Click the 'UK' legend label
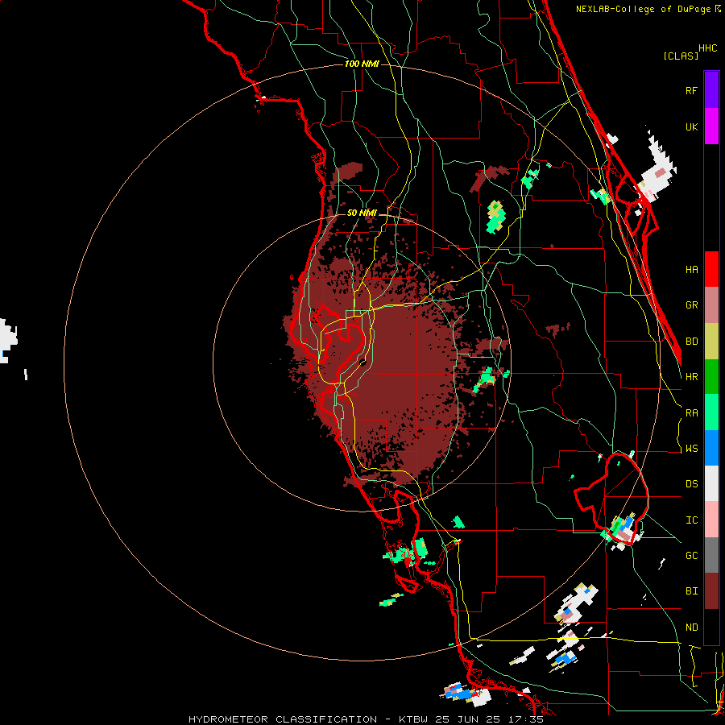Screen dimensions: 725x725 (x=691, y=127)
